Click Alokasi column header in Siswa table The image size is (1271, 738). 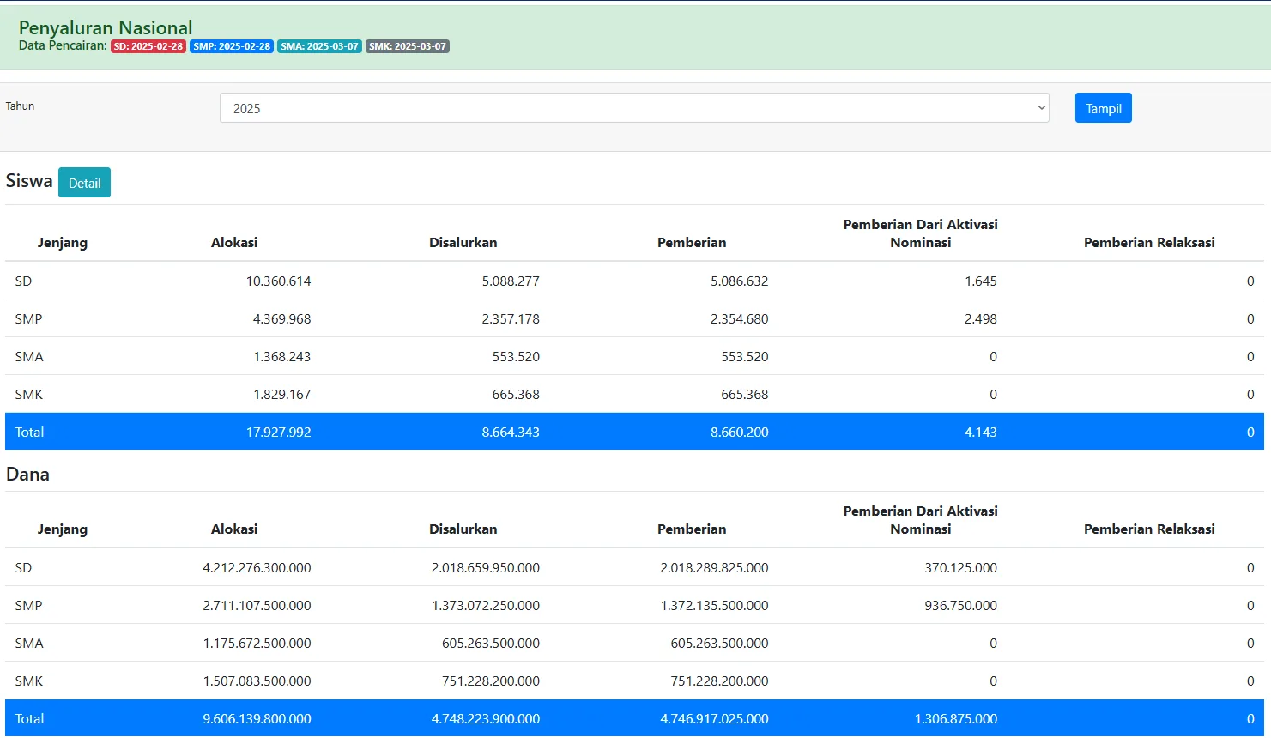pos(234,243)
